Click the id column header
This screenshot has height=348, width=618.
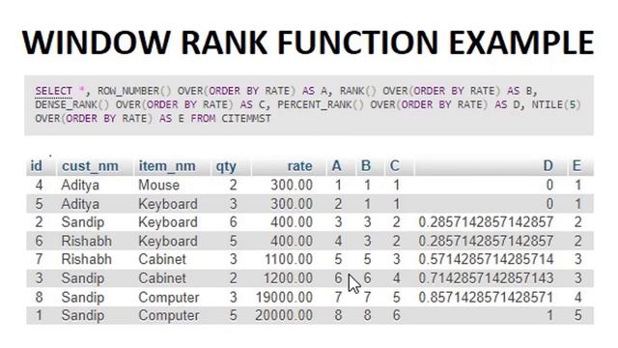(x=37, y=166)
